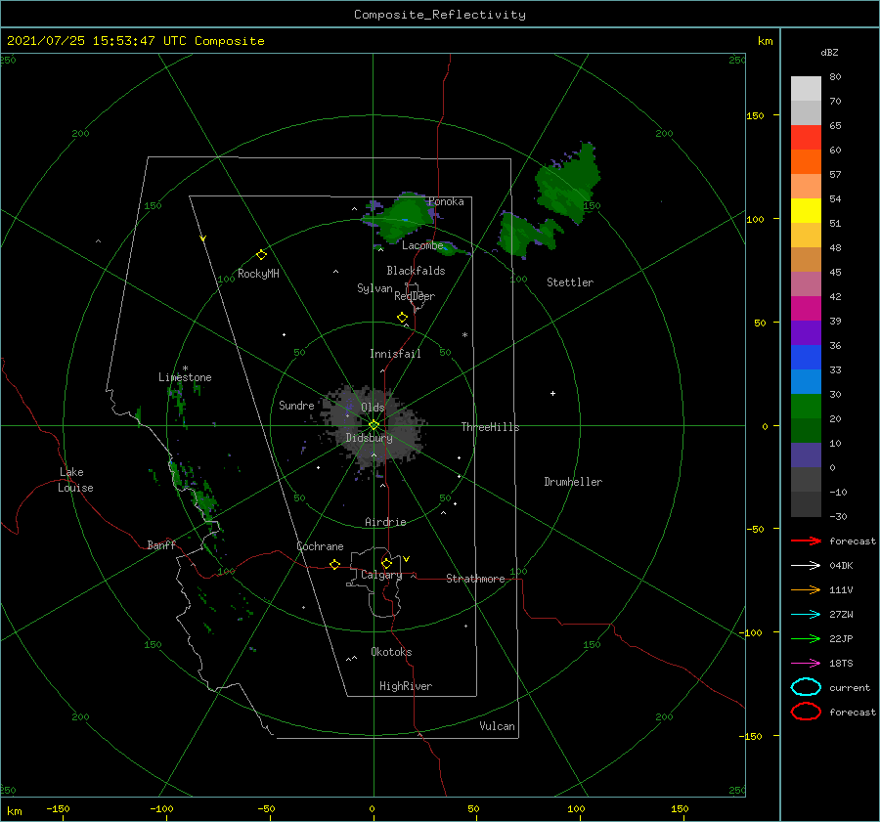Click the RedDeer city label

point(415,296)
